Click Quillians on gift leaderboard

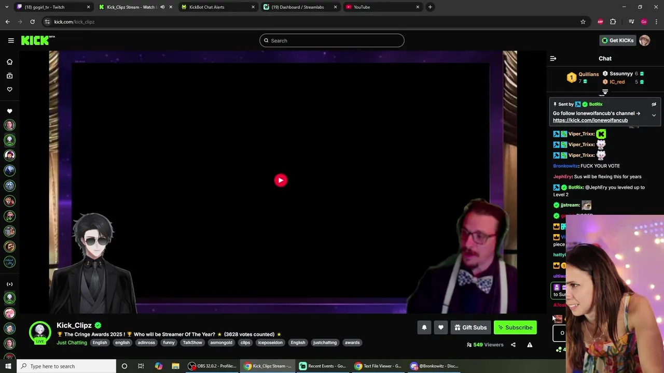coord(588,74)
